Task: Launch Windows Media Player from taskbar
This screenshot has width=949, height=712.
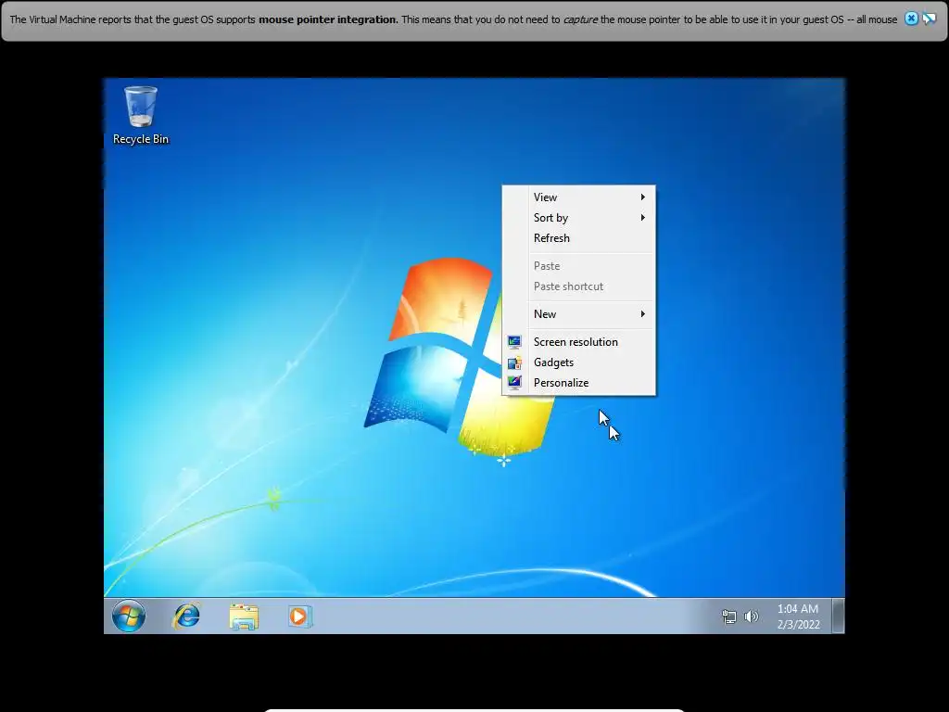Action: tap(299, 617)
